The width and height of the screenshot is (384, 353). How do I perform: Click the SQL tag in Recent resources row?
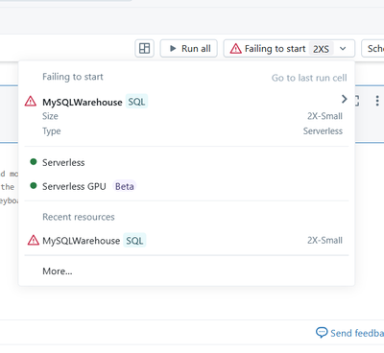point(134,241)
